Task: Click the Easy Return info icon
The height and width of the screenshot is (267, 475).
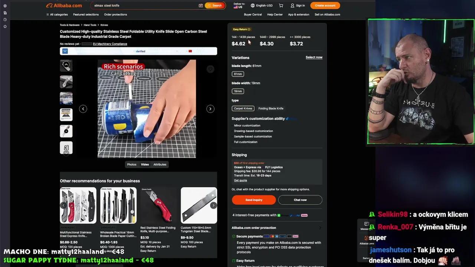Action: (x=249, y=29)
